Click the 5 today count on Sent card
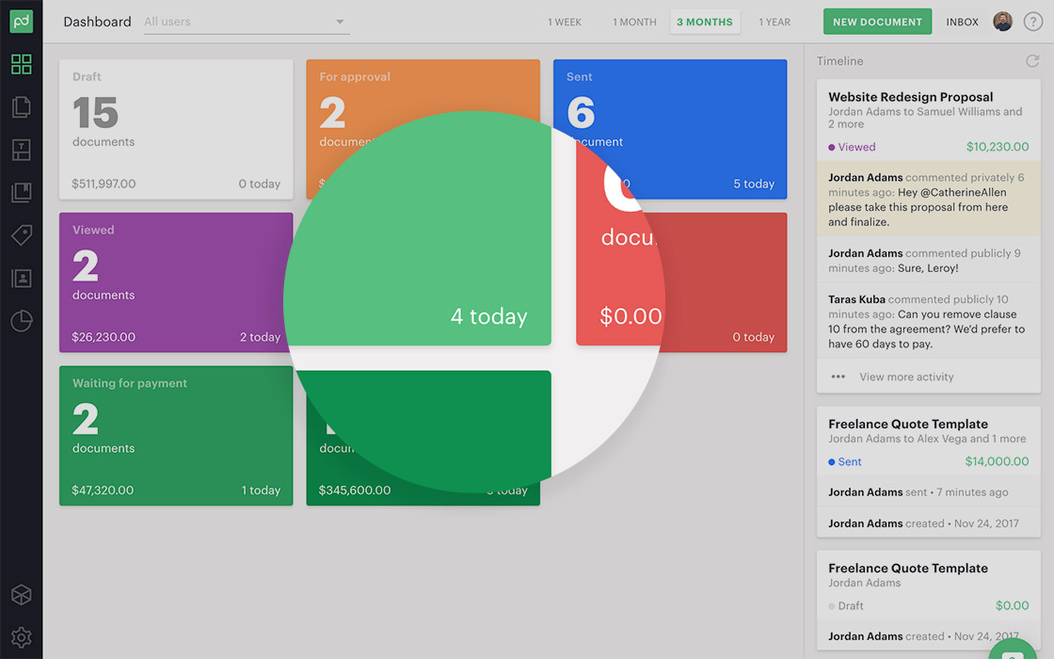The height and width of the screenshot is (659, 1054). pyautogui.click(x=754, y=184)
